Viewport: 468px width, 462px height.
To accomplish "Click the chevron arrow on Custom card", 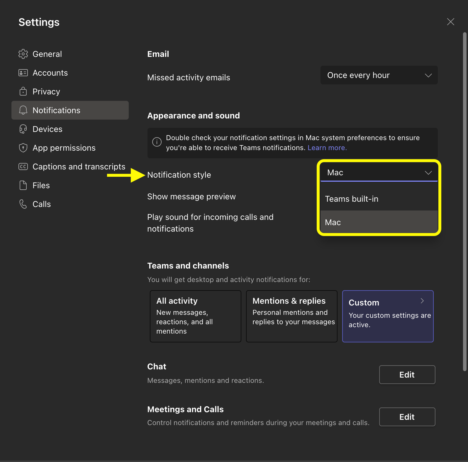I will 422,301.
